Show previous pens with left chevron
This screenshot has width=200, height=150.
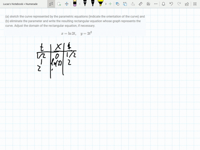coord(80,4)
